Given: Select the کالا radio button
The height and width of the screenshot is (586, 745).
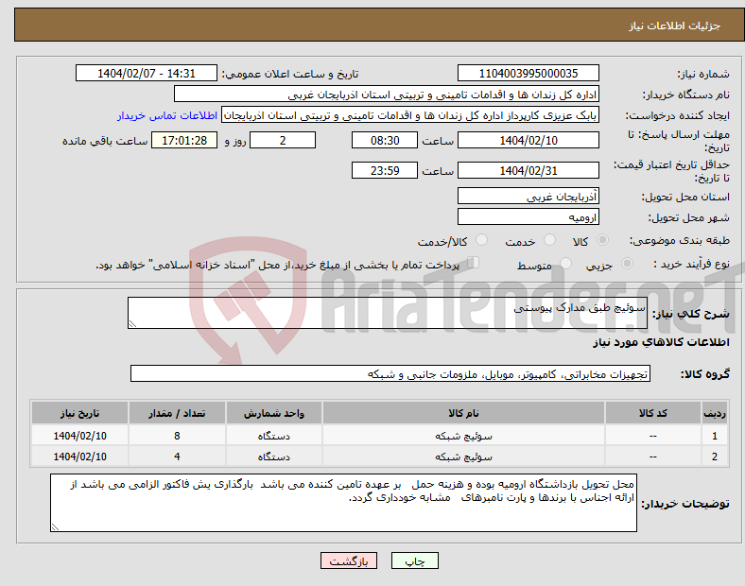Looking at the screenshot, I should coord(602,240).
